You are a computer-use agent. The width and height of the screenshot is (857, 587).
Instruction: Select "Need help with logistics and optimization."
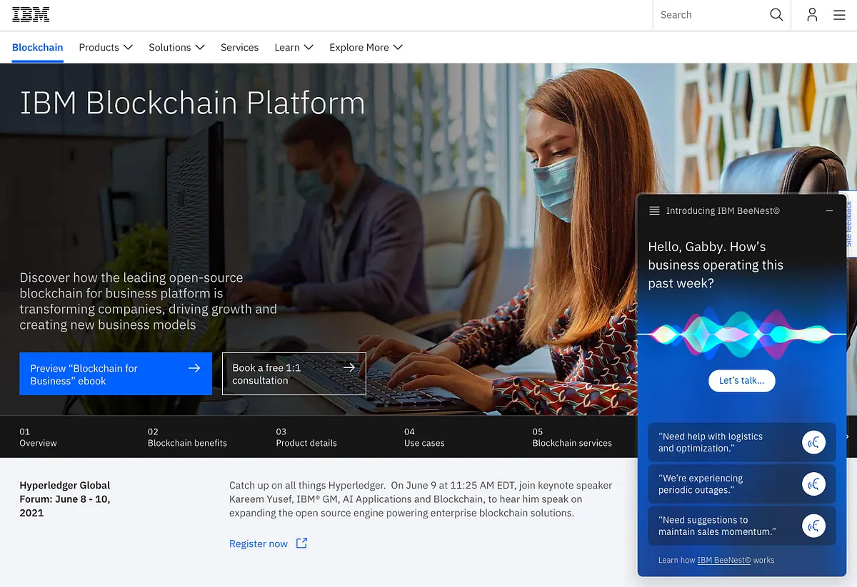(741, 442)
